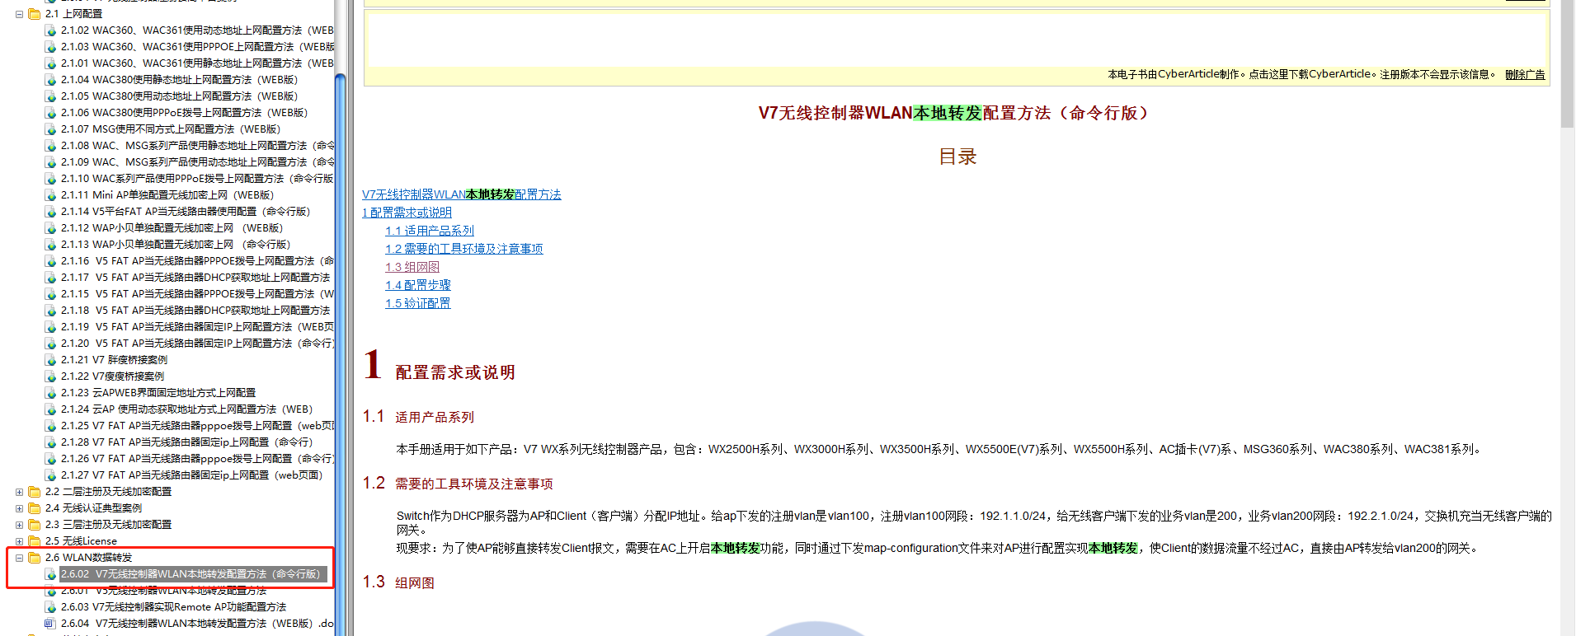Click the article icon for 2.1.12 WAP小贝 WEB版

50,228
